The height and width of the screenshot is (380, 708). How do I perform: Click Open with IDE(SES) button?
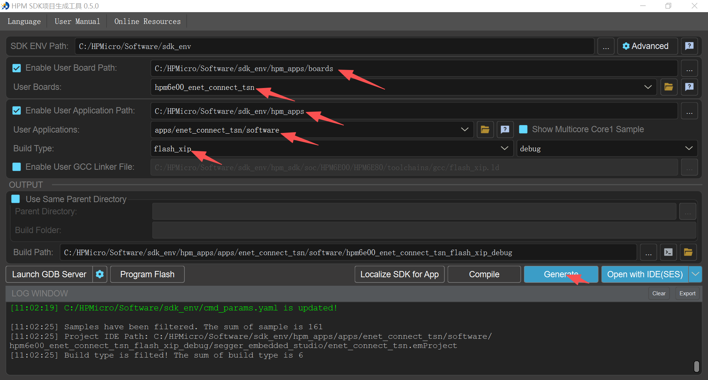point(645,274)
